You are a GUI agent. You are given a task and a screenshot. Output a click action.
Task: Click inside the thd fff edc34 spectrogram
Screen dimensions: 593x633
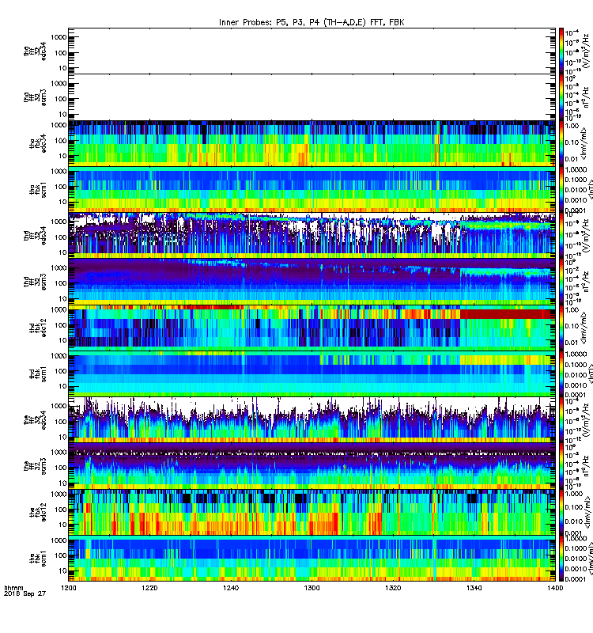(312, 235)
